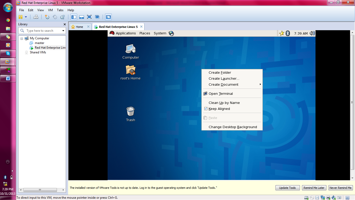This screenshot has height=200, width=355.
Task: Open the library search dropdown arrow
Action: coord(63,31)
